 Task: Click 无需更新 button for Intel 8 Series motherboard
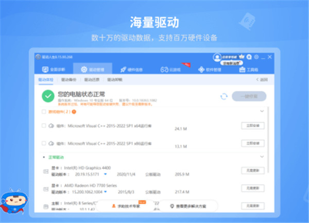(253, 206)
